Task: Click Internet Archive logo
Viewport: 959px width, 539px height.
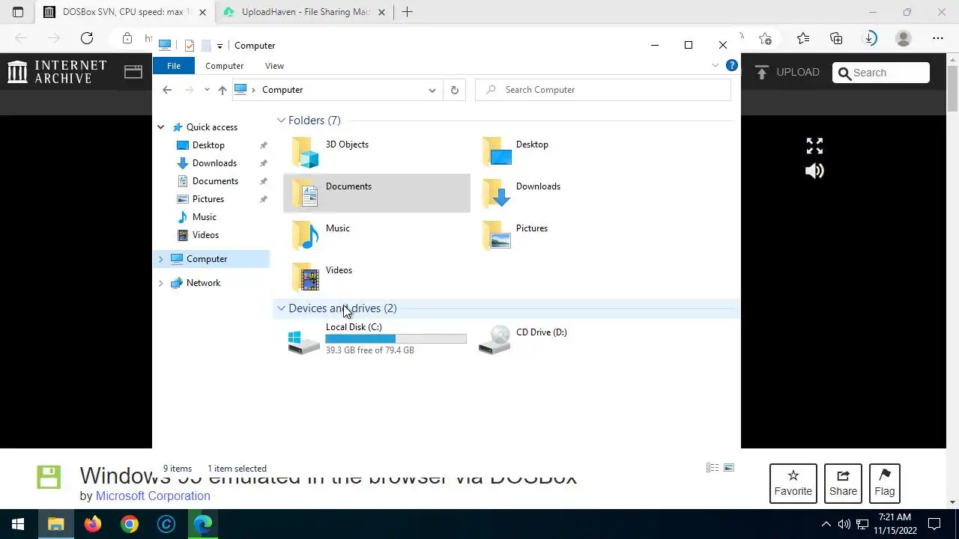Action: (x=58, y=72)
